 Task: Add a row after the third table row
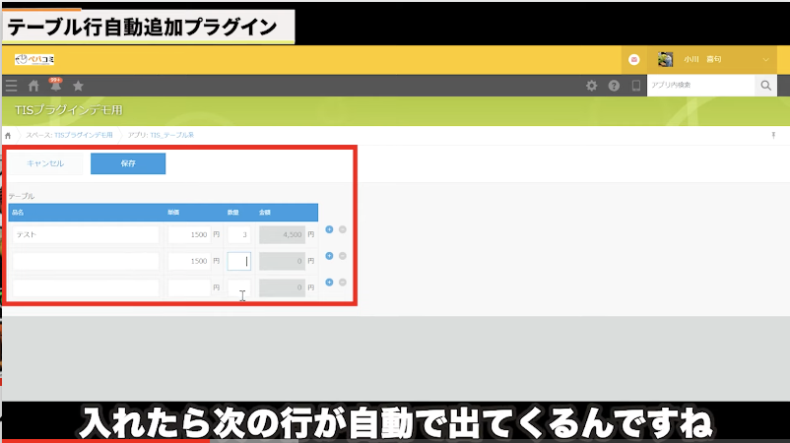329,283
